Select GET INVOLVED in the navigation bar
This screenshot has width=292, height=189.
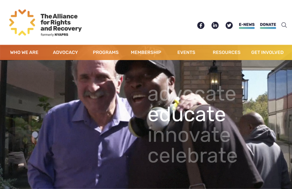point(267,52)
